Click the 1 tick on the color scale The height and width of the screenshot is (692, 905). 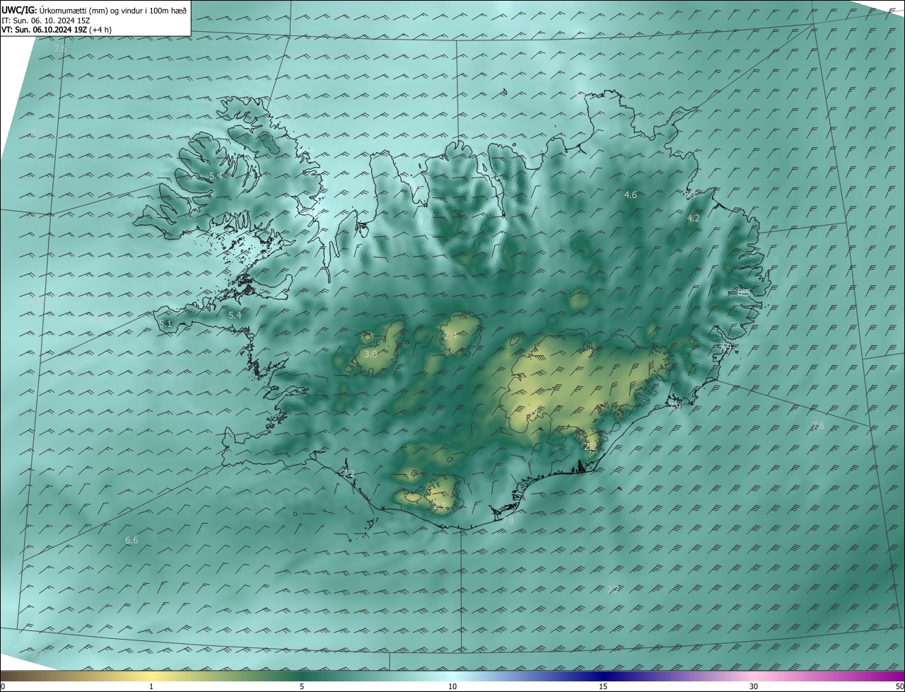(x=151, y=686)
